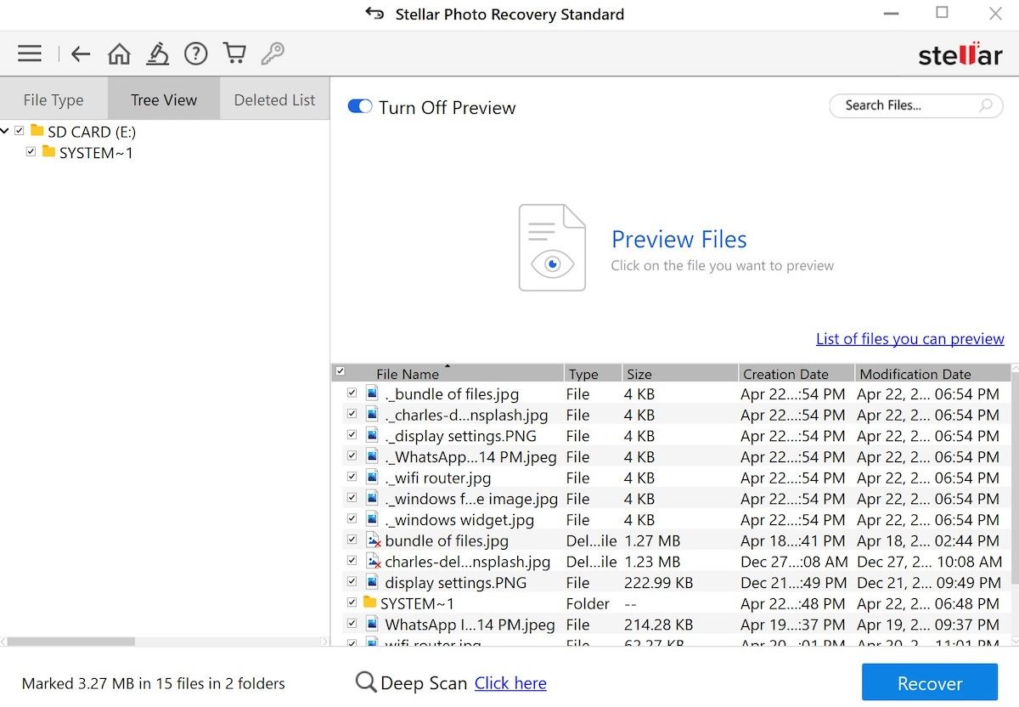Uncheck ._display settings.PNG checkbox

pyautogui.click(x=352, y=436)
